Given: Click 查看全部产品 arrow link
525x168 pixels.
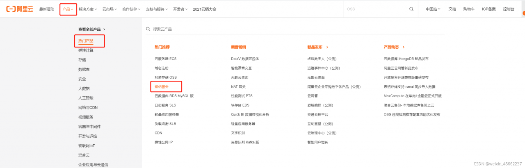Looking at the screenshot, I should 92,30.
